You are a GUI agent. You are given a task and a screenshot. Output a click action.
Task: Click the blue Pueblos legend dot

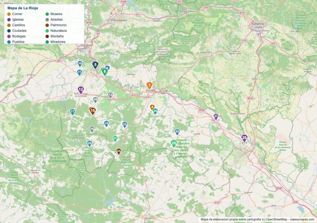tap(9, 42)
